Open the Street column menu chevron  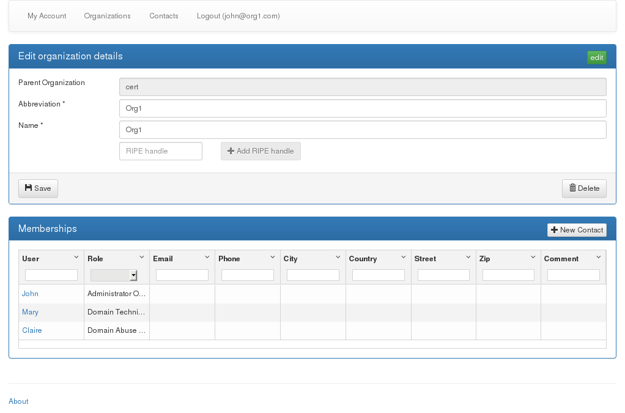(468, 258)
